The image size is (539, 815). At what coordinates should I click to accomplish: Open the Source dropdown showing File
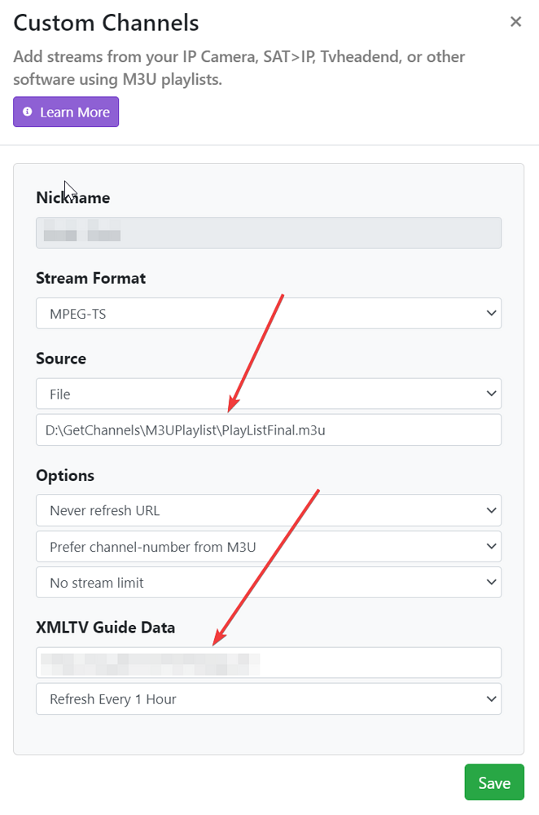point(269,394)
